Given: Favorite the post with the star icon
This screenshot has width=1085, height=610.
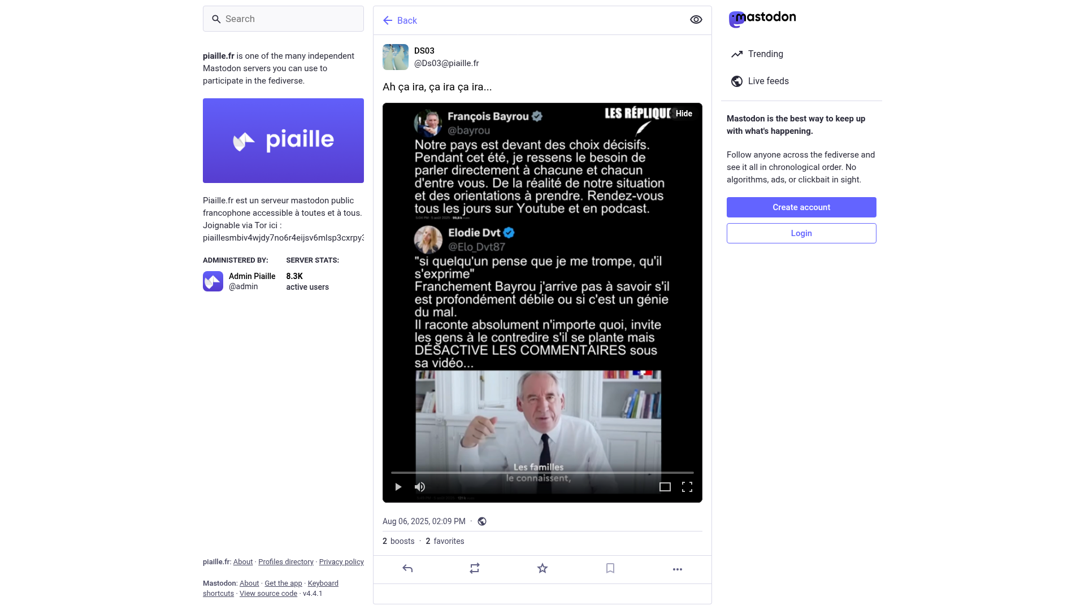Looking at the screenshot, I should pyautogui.click(x=542, y=569).
